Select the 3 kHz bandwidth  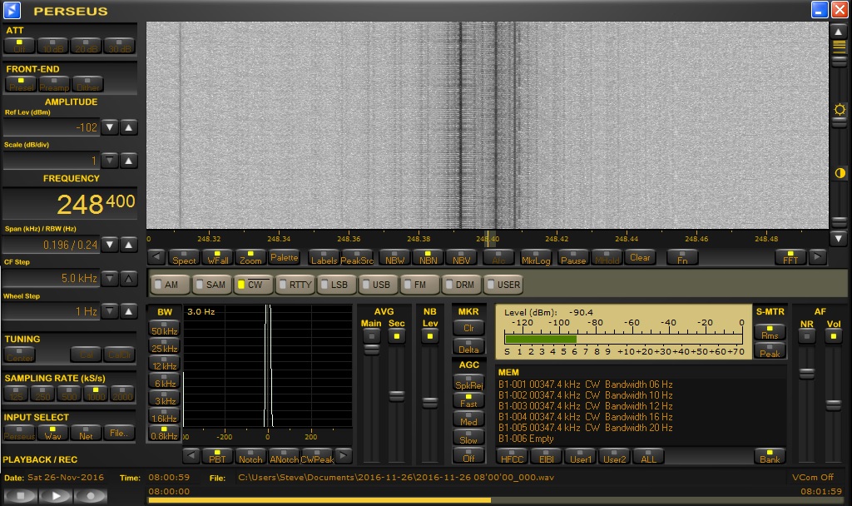pos(164,399)
